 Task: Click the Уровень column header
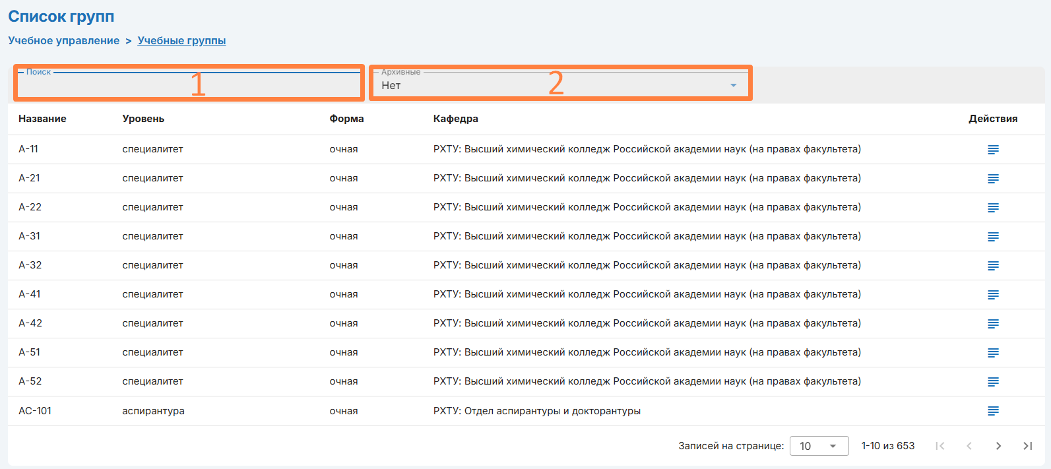[143, 119]
